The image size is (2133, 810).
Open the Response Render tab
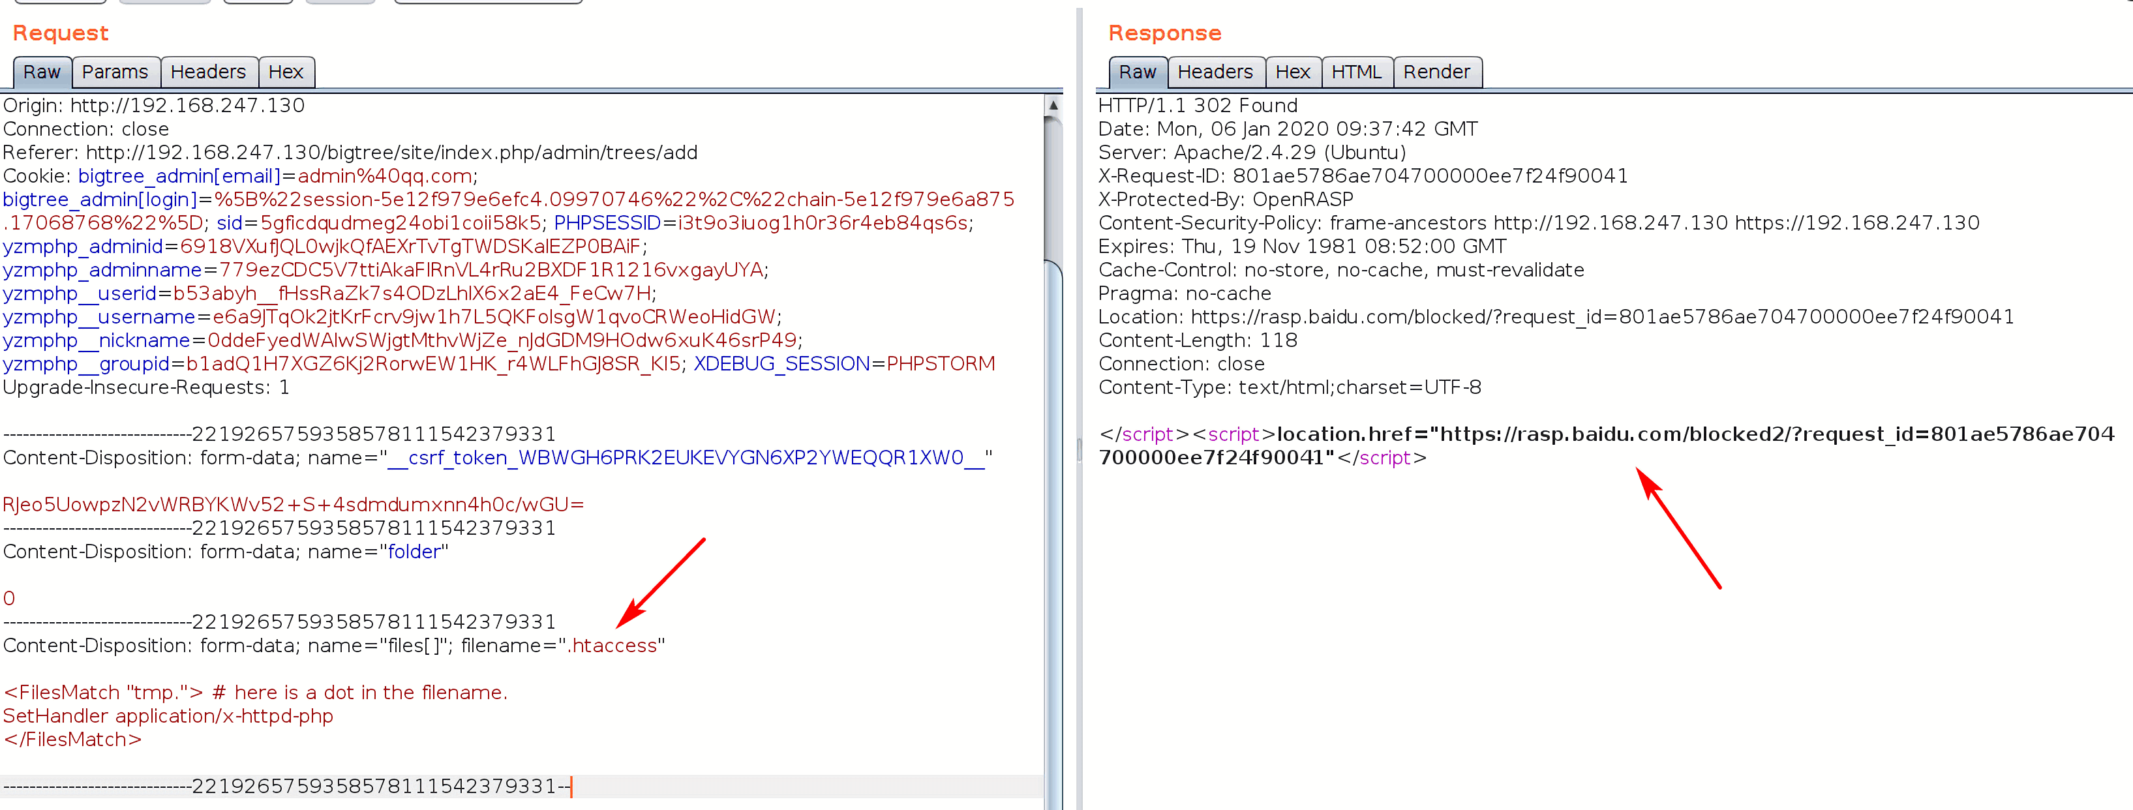1436,72
